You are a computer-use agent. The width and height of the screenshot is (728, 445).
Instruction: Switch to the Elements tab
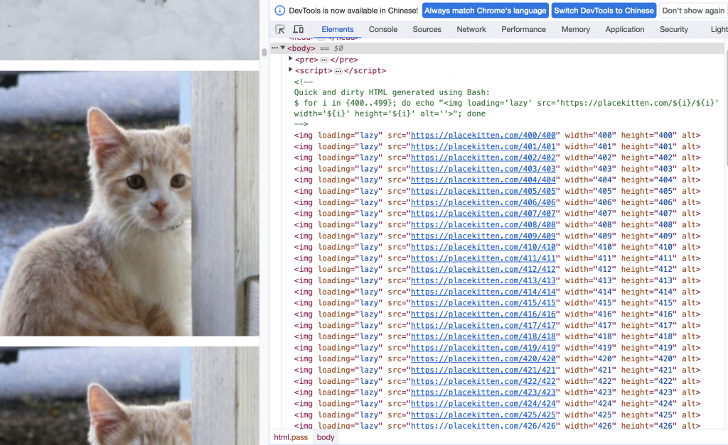pos(338,29)
